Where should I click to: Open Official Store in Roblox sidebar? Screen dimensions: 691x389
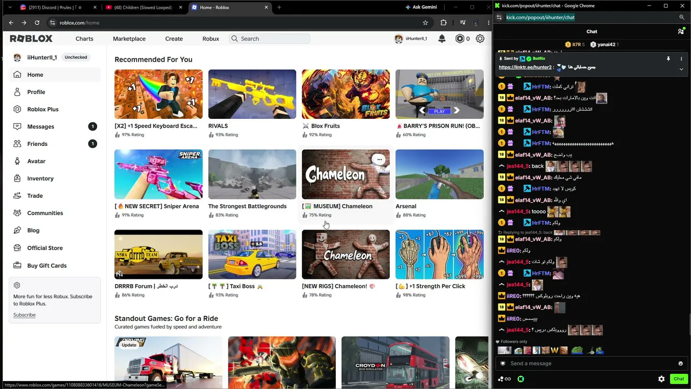click(55, 248)
